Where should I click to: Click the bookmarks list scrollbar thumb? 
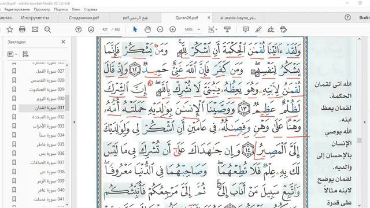point(67,103)
